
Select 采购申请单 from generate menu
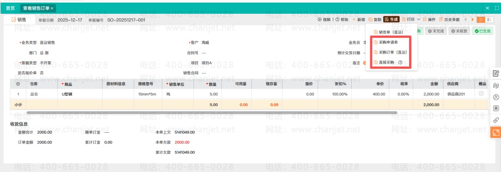point(385,42)
